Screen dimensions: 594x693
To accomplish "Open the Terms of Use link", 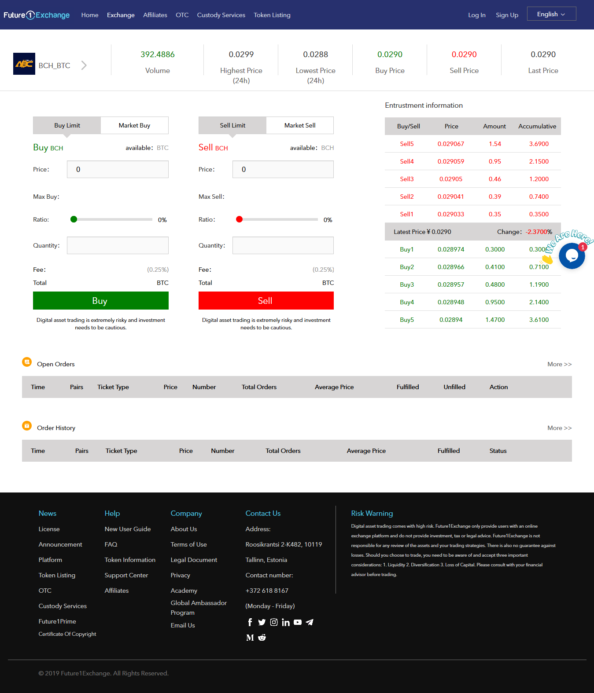I will pyautogui.click(x=188, y=544).
